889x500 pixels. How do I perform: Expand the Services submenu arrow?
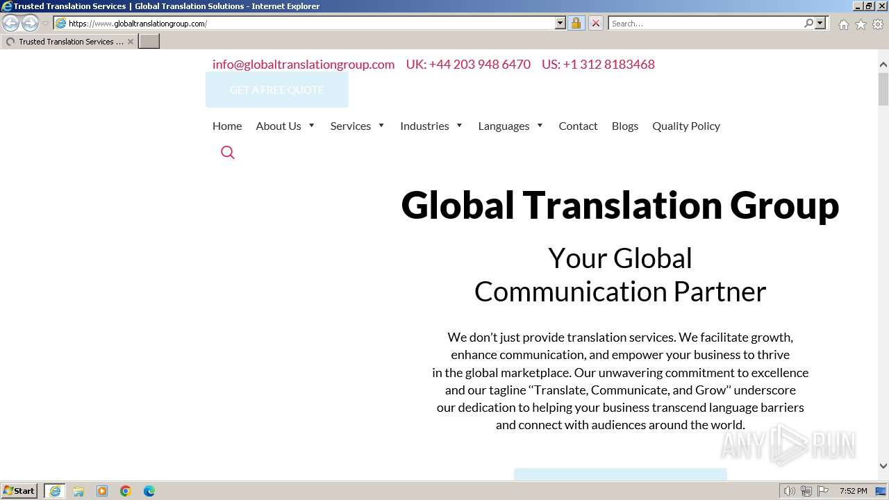click(381, 126)
